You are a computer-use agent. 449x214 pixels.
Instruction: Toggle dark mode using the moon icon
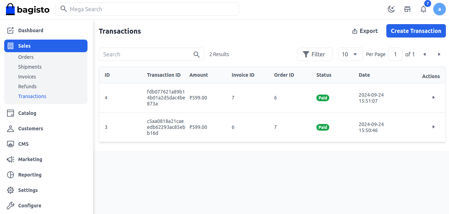391,9
